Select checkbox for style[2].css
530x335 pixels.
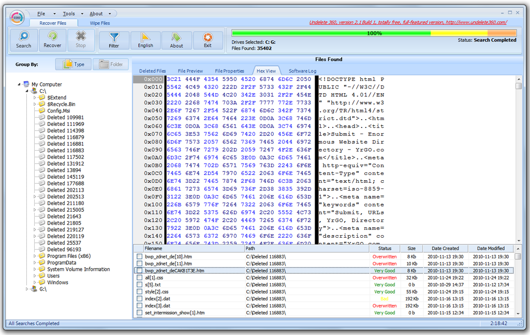tap(139, 292)
